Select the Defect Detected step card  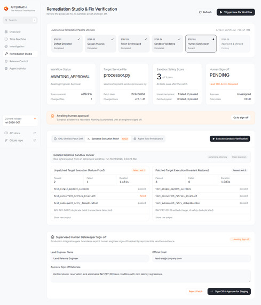[67, 44]
